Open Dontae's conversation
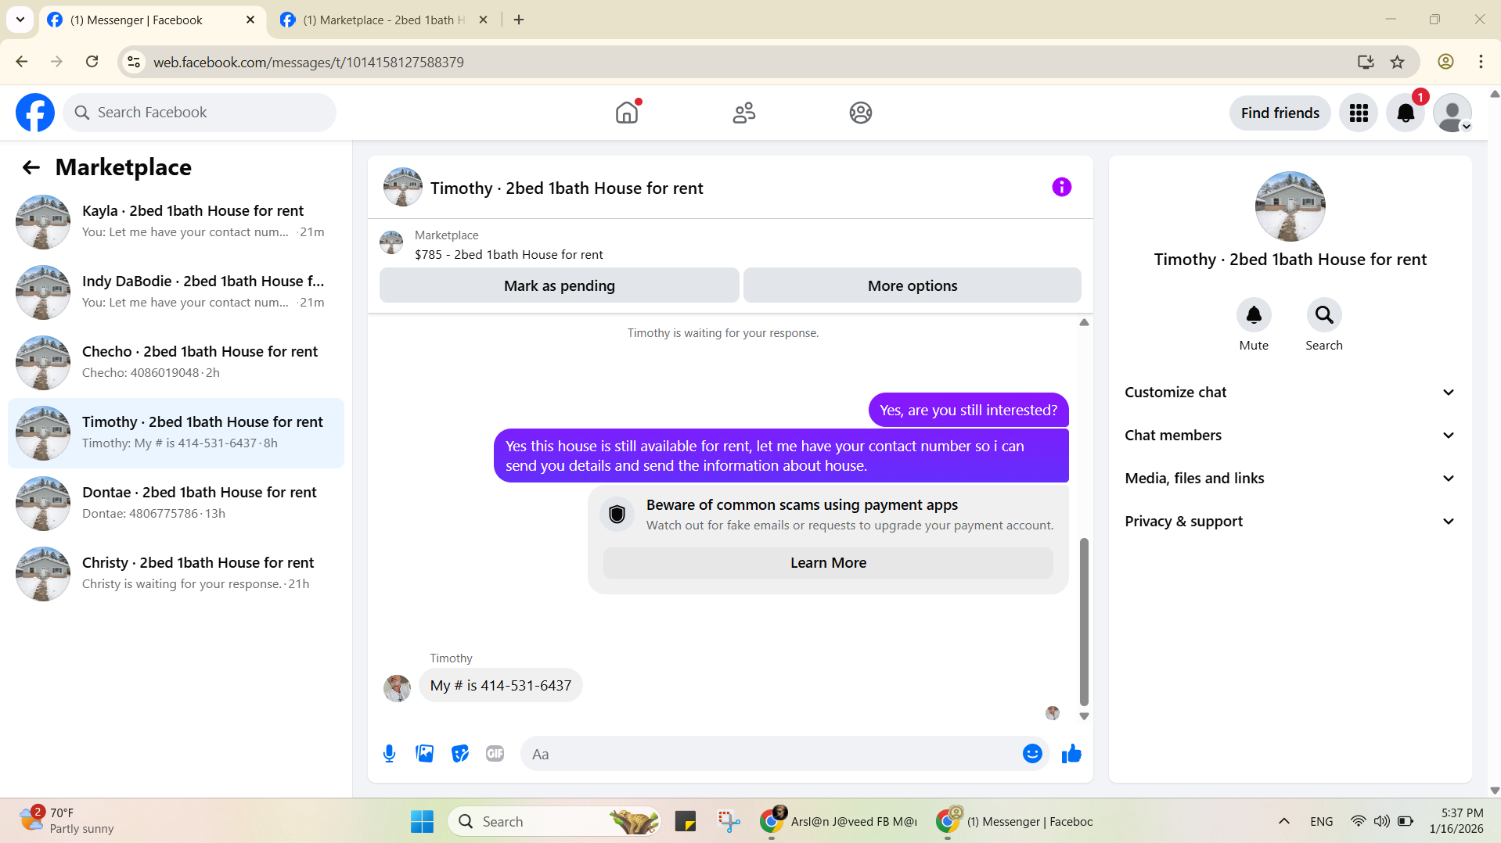This screenshot has width=1501, height=843. pyautogui.click(x=176, y=503)
